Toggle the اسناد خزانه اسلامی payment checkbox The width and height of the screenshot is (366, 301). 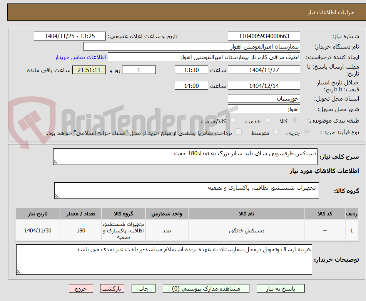point(239,131)
